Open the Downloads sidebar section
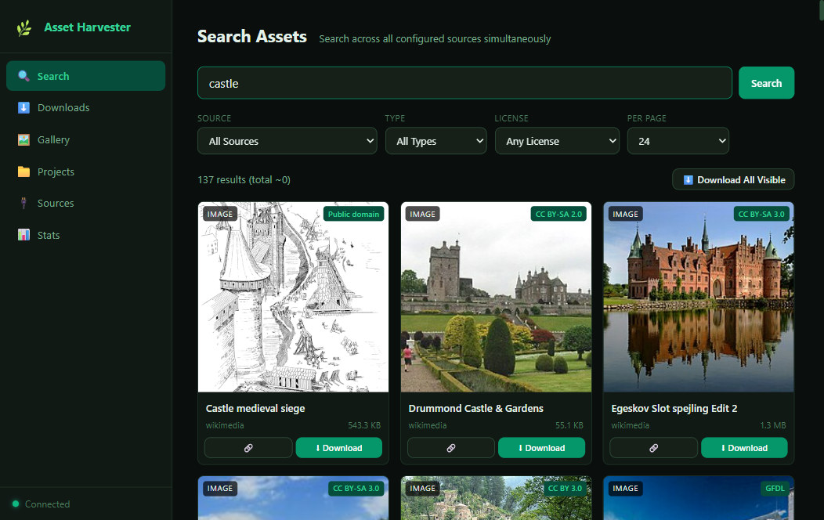Image resolution: width=824 pixels, height=520 pixels. 85,107
